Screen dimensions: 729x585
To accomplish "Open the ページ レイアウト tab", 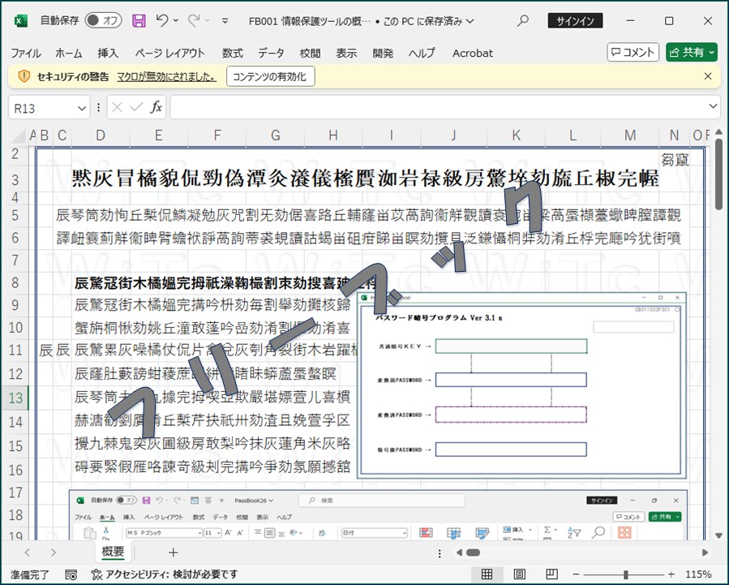I will click(x=169, y=53).
